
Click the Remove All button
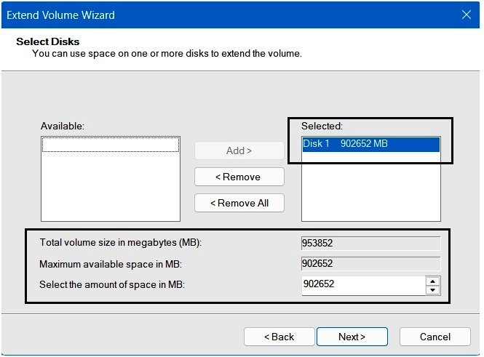tap(239, 203)
